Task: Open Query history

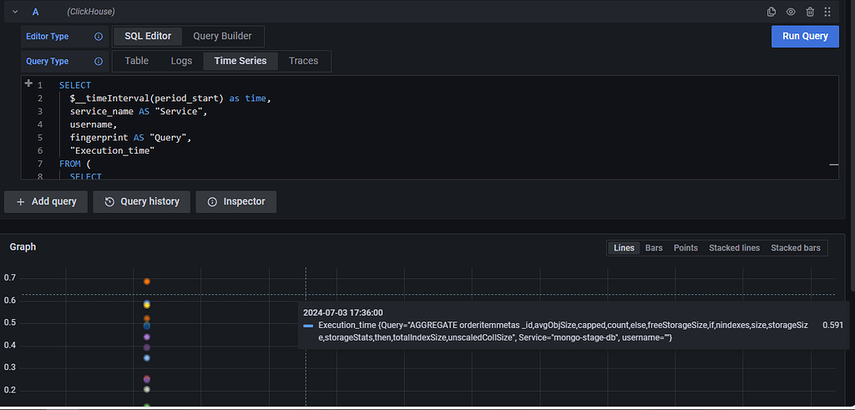Action: tap(142, 201)
